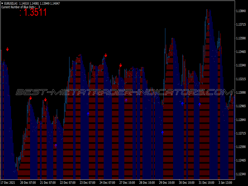Screen dimensions: 248x186
Task: Click the 23 Dec 07:00 time label
Action: (x=87, y=183)
